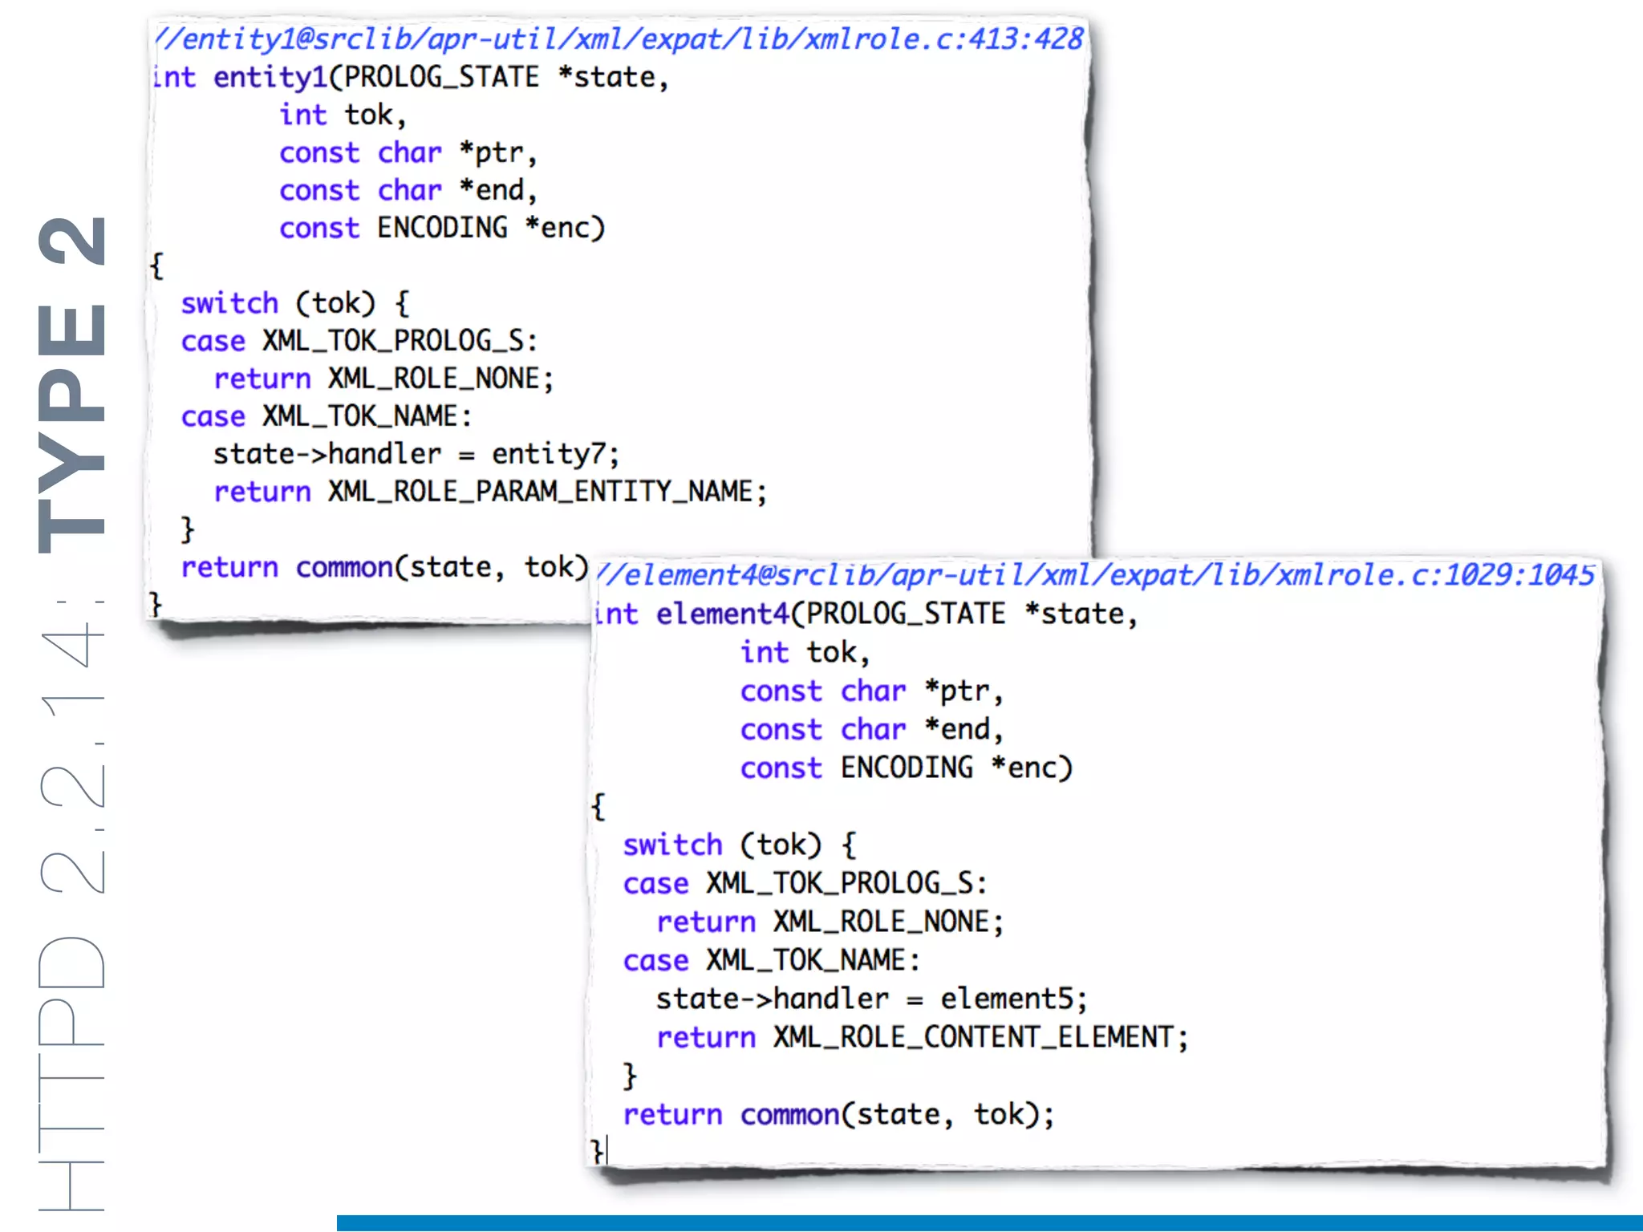Place cursor after the closing brace of element4
This screenshot has width=1643, height=1232.
click(x=607, y=1151)
